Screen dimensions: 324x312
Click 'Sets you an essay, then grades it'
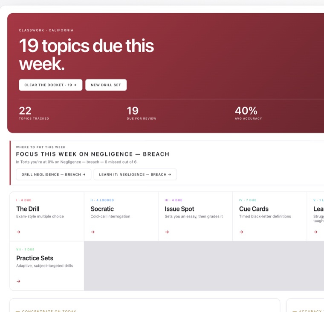pos(194,216)
